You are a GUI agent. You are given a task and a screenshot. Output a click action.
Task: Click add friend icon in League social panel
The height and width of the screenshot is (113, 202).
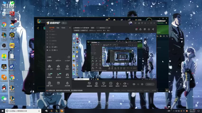157,36
